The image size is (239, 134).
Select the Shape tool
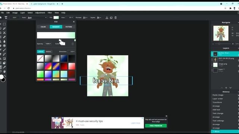[4, 63]
